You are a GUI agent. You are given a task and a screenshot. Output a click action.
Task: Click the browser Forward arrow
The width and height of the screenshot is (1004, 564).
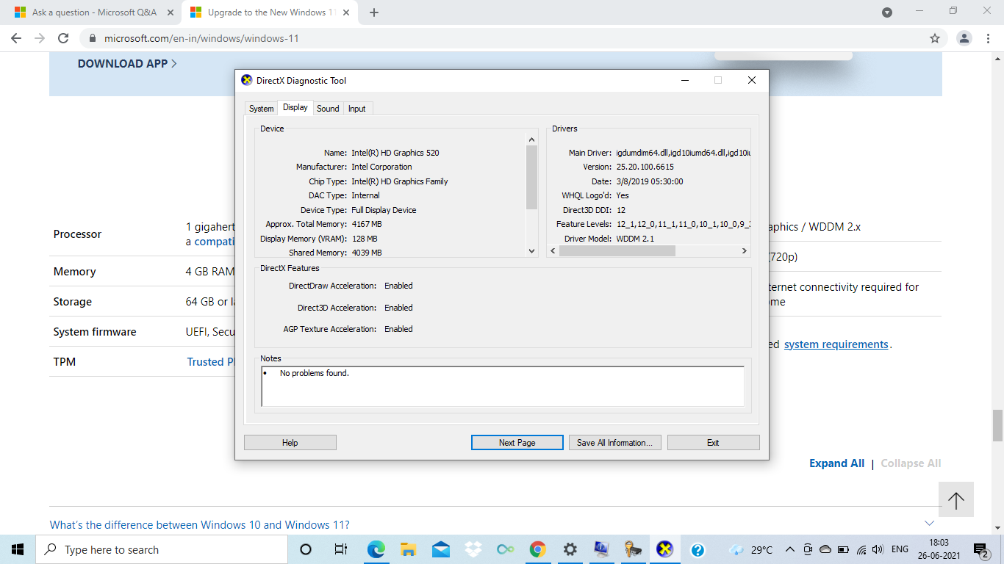click(40, 38)
